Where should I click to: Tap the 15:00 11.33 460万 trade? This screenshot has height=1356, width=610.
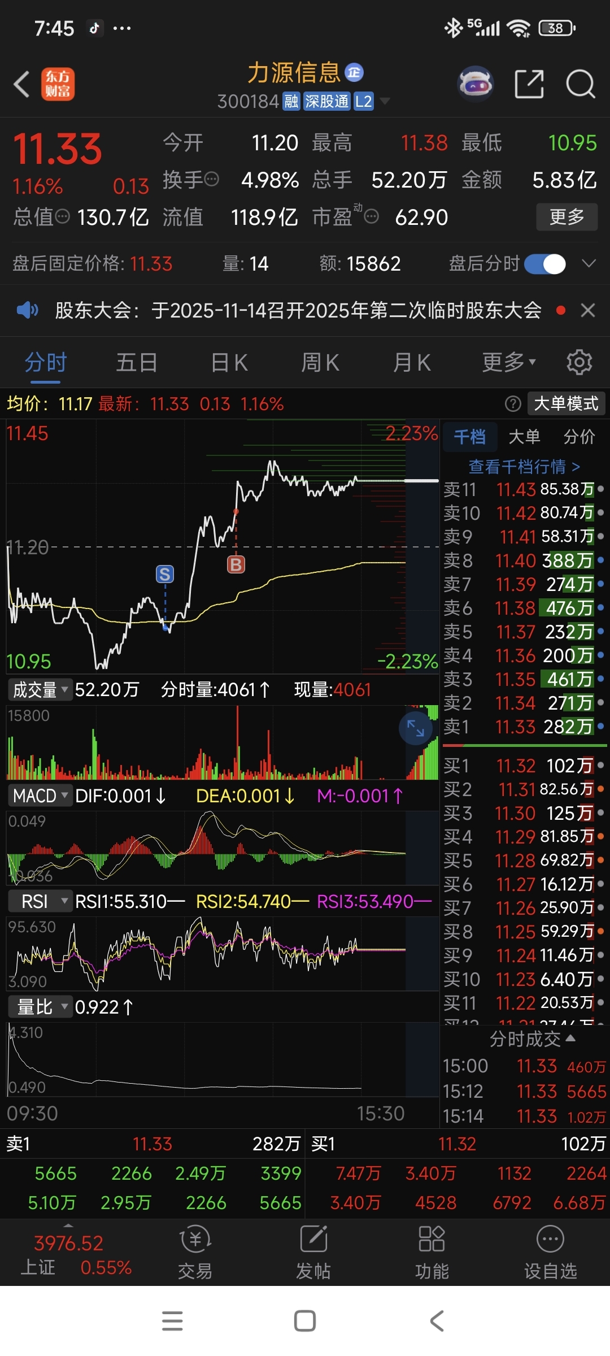(x=524, y=1066)
